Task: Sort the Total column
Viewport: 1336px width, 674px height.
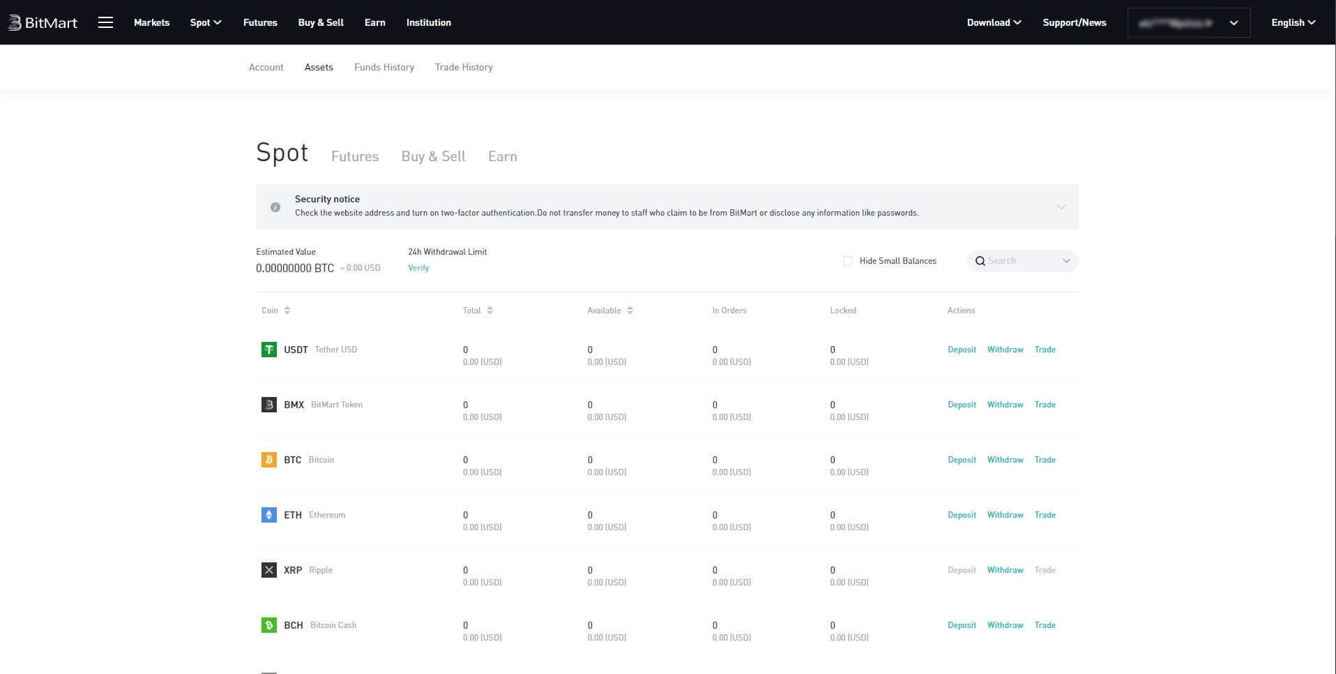Action: point(489,310)
